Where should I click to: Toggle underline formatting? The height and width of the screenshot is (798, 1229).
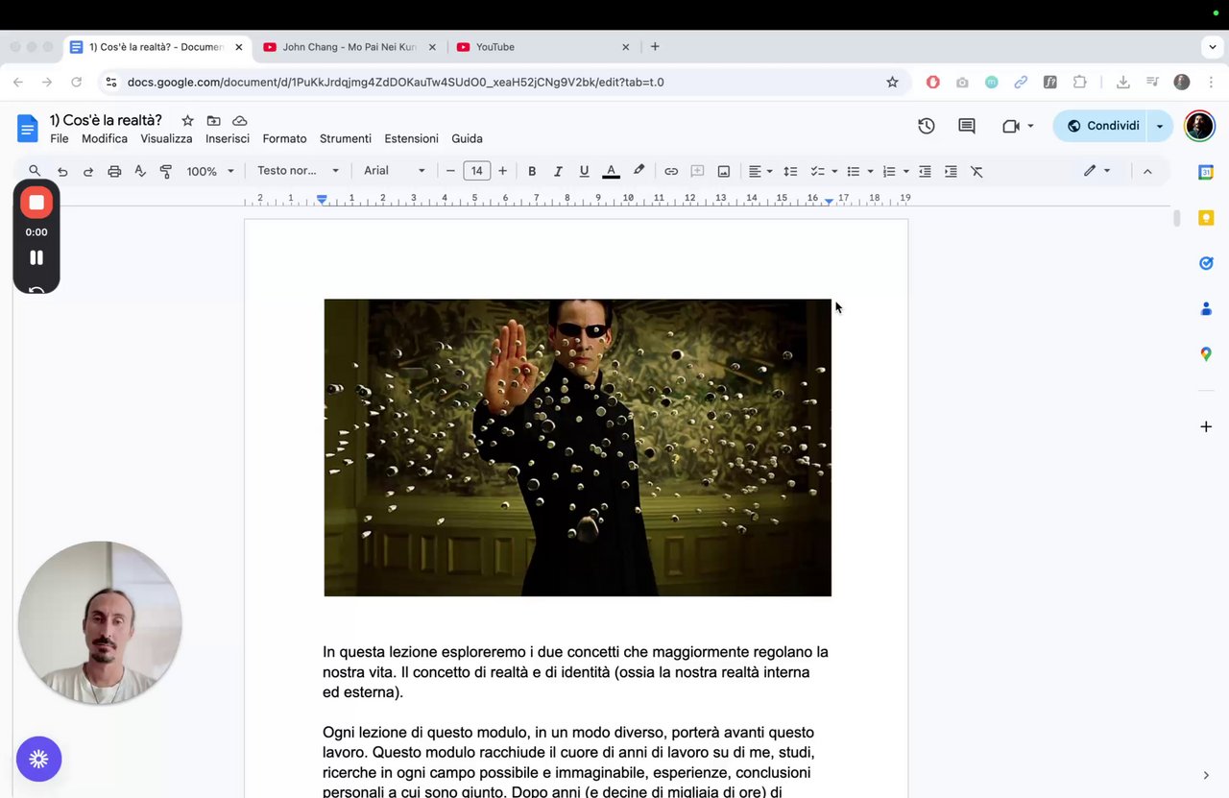click(584, 171)
